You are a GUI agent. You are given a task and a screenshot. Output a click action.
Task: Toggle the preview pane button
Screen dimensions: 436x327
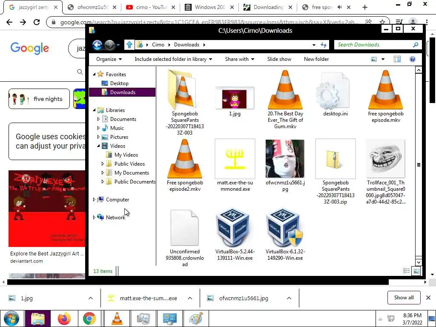(397, 59)
